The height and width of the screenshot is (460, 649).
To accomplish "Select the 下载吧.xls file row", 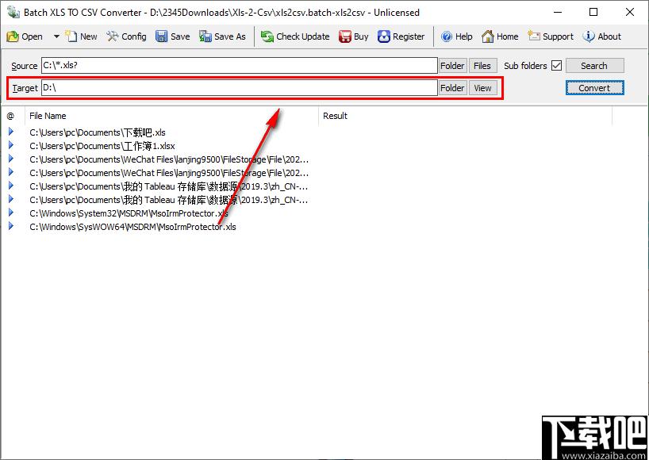I will click(98, 132).
